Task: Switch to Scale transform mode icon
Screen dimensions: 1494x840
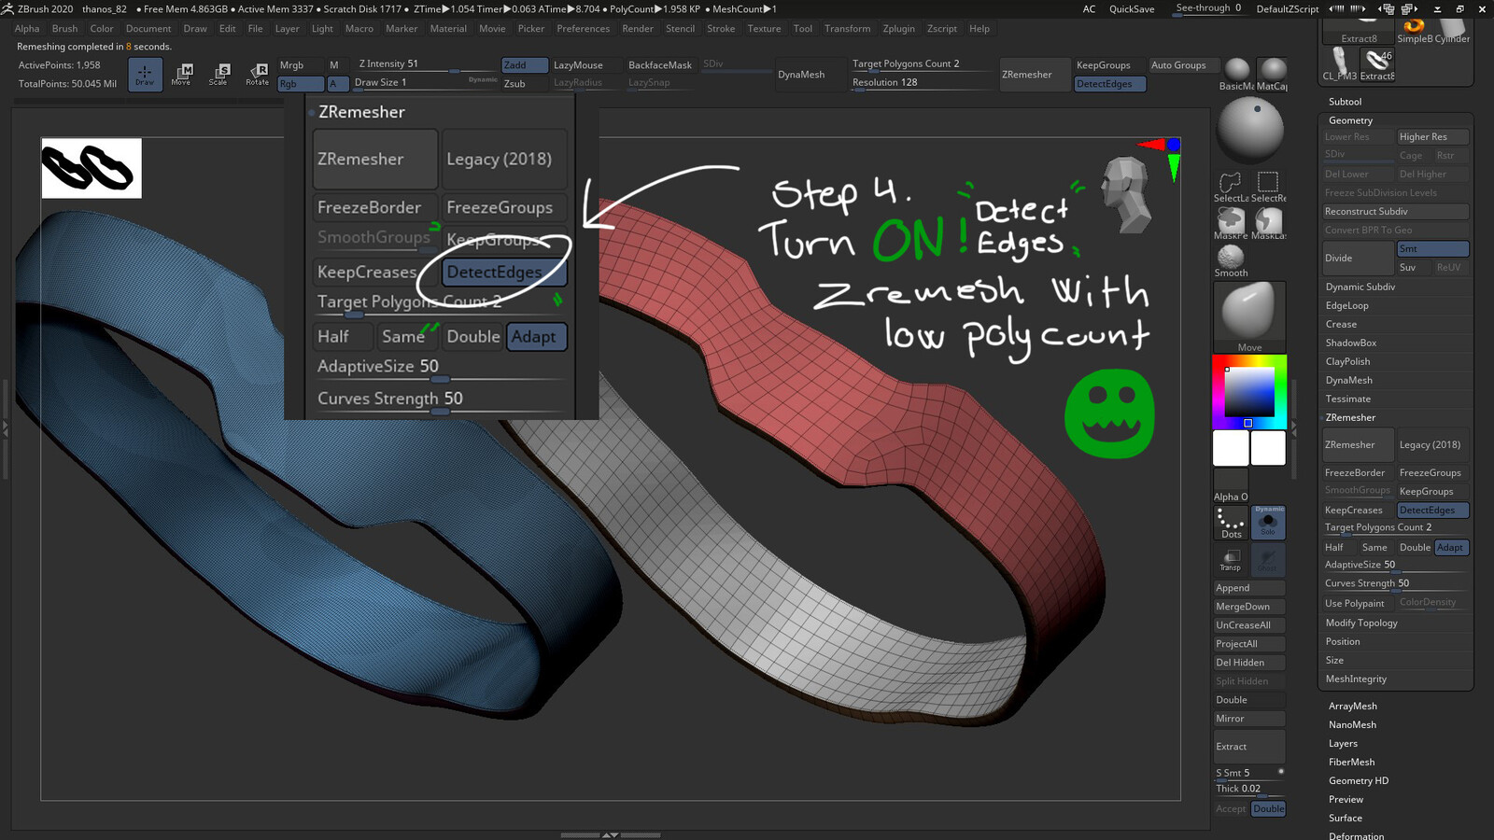Action: point(218,75)
